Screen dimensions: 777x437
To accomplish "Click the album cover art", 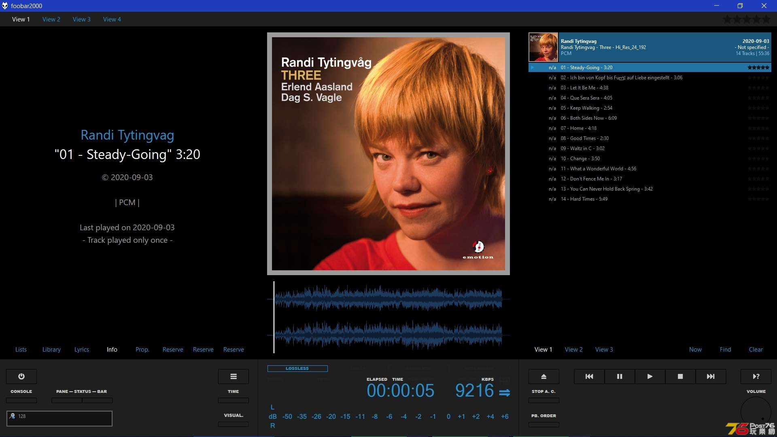I will point(388,154).
